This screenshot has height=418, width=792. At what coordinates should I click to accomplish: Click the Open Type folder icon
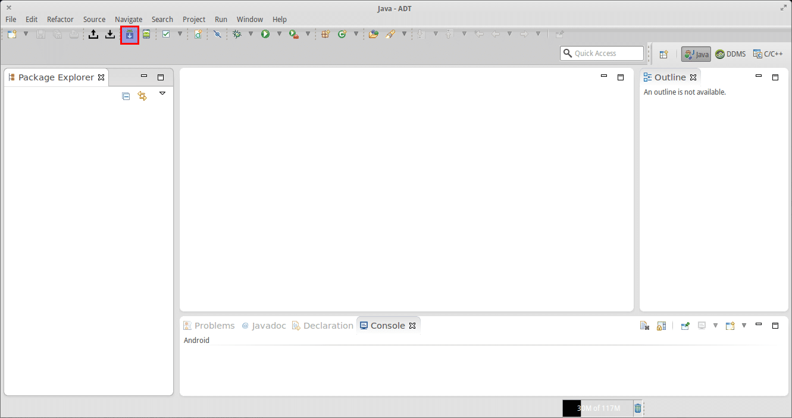click(x=373, y=35)
